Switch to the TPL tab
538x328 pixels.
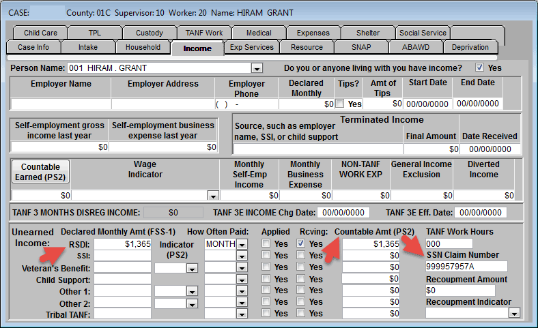click(95, 33)
